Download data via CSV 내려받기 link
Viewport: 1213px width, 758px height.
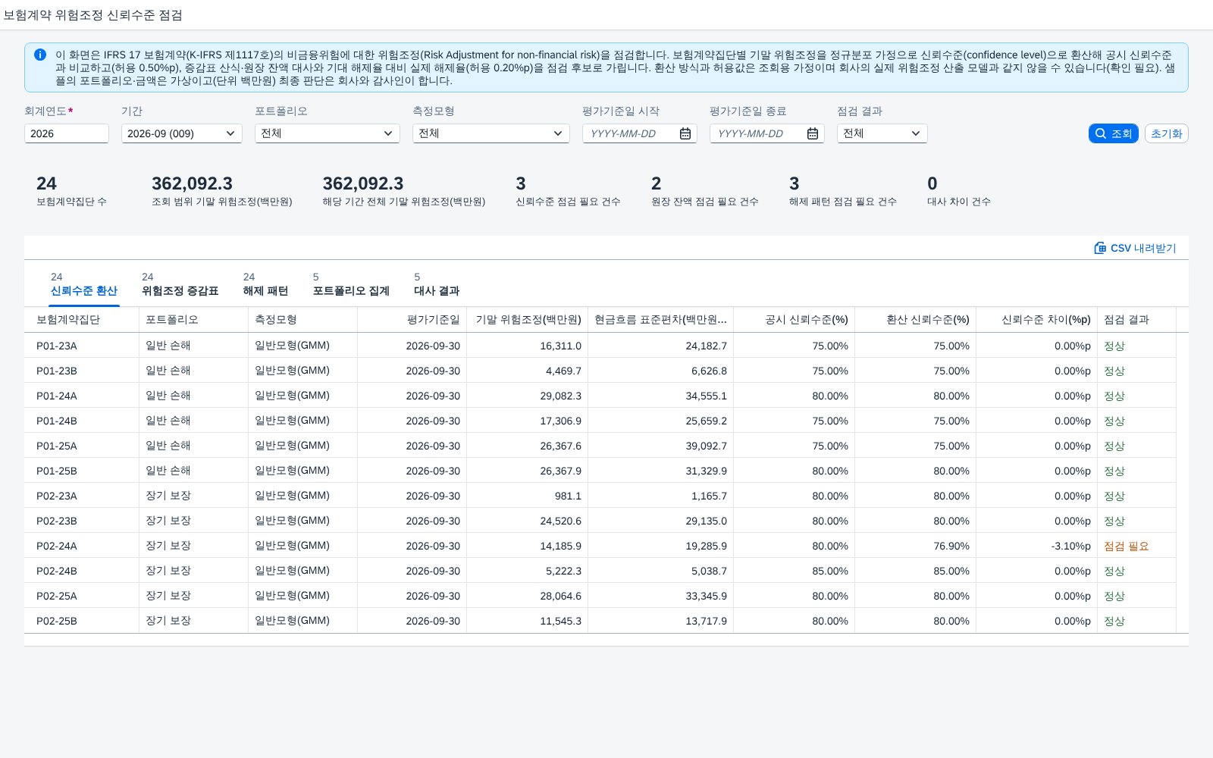pyautogui.click(x=1135, y=248)
